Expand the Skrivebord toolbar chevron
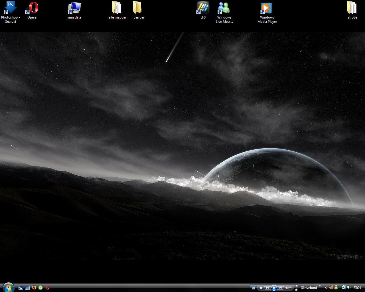This screenshot has height=292, width=365. 320,287
